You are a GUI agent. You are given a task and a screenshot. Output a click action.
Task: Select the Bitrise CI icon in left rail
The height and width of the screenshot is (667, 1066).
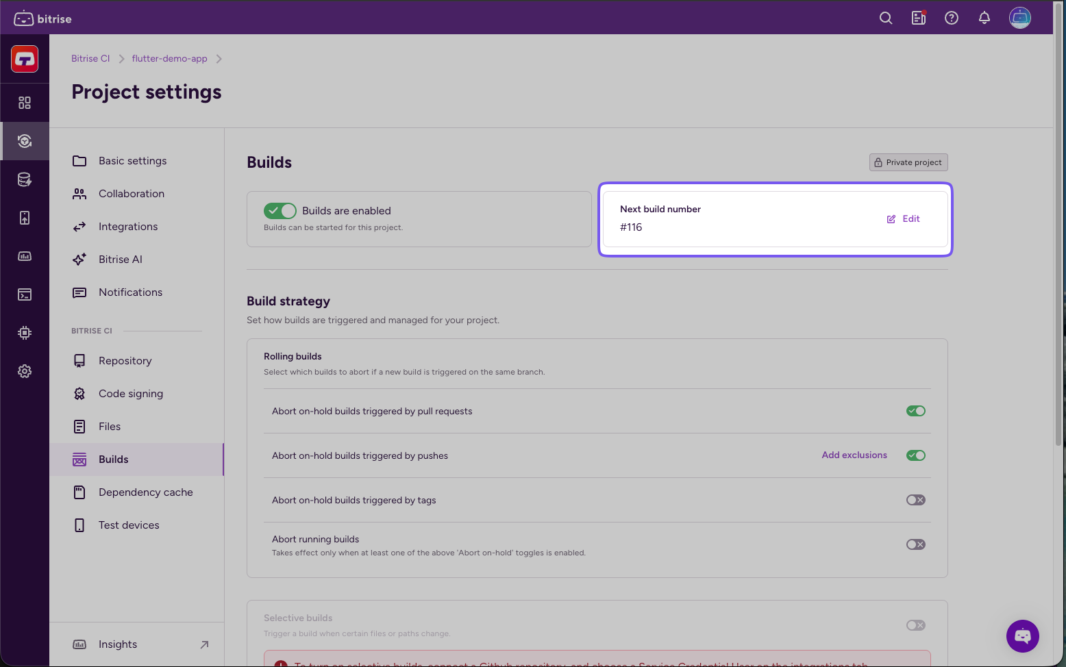click(x=25, y=141)
